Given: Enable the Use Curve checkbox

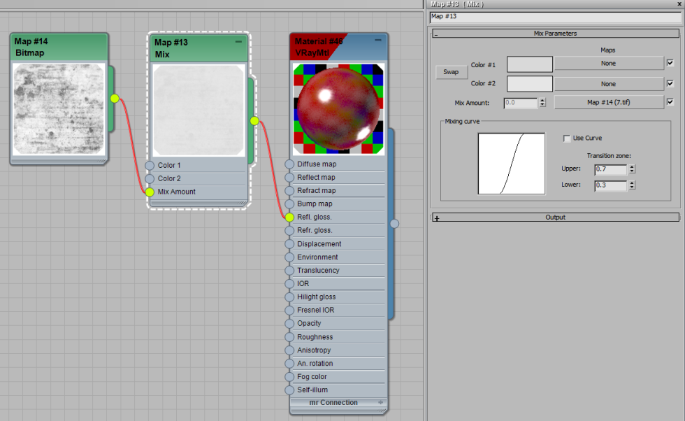Looking at the screenshot, I should 566,138.
